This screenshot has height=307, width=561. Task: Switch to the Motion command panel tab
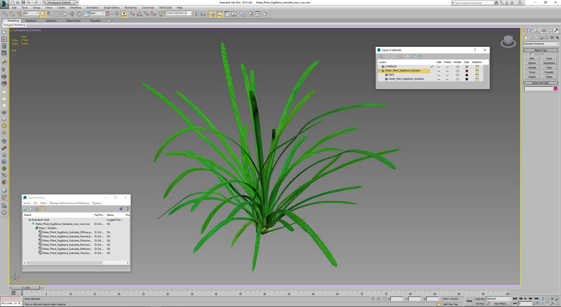point(544,31)
